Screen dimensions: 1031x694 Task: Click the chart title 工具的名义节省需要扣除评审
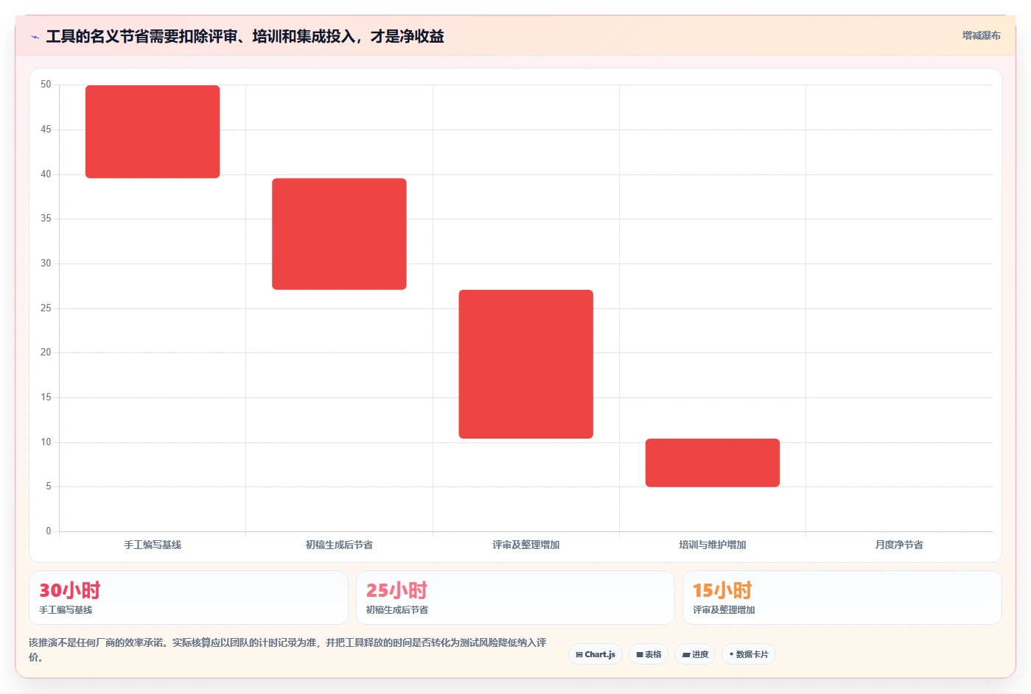coord(245,37)
